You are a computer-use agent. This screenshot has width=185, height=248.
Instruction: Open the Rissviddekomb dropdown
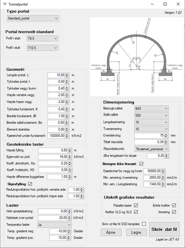(151, 149)
